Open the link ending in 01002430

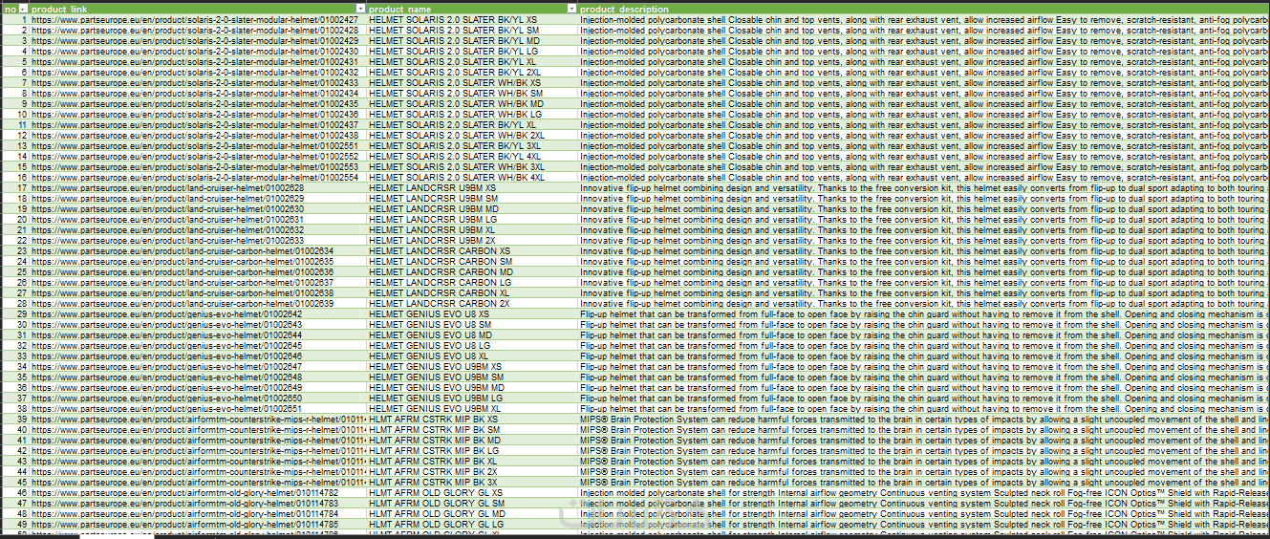[x=195, y=51]
